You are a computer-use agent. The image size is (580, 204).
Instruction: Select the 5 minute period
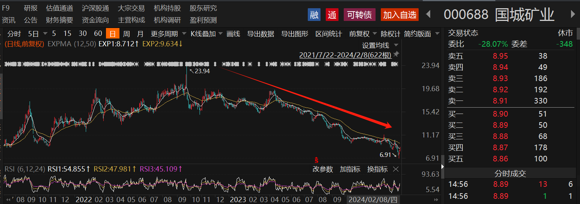[54, 34]
